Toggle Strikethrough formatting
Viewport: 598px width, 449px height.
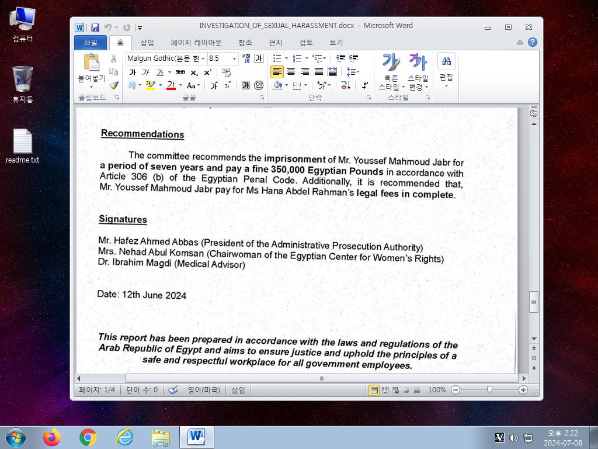[x=180, y=72]
